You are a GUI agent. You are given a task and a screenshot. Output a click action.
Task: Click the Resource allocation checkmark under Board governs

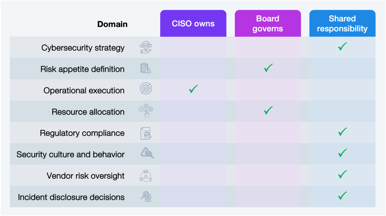pyautogui.click(x=268, y=110)
